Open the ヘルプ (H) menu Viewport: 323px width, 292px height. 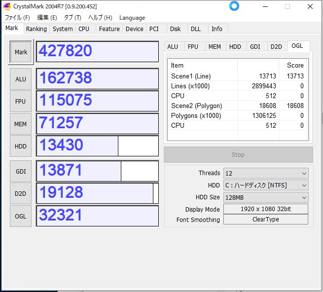[100, 18]
